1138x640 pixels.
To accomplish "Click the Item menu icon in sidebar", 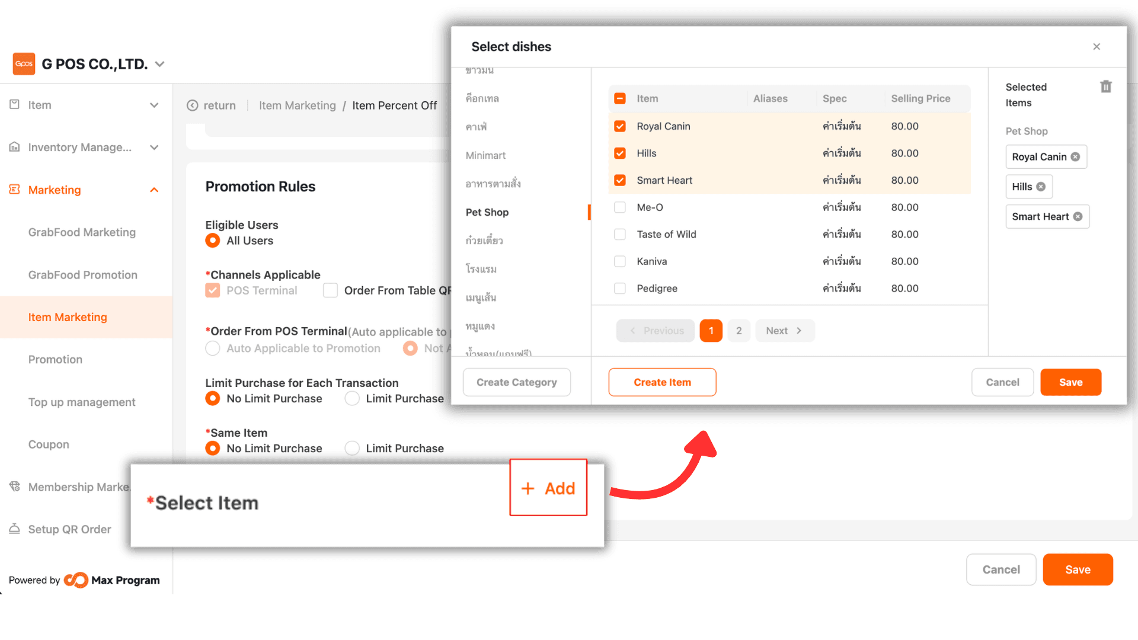I will pyautogui.click(x=15, y=105).
